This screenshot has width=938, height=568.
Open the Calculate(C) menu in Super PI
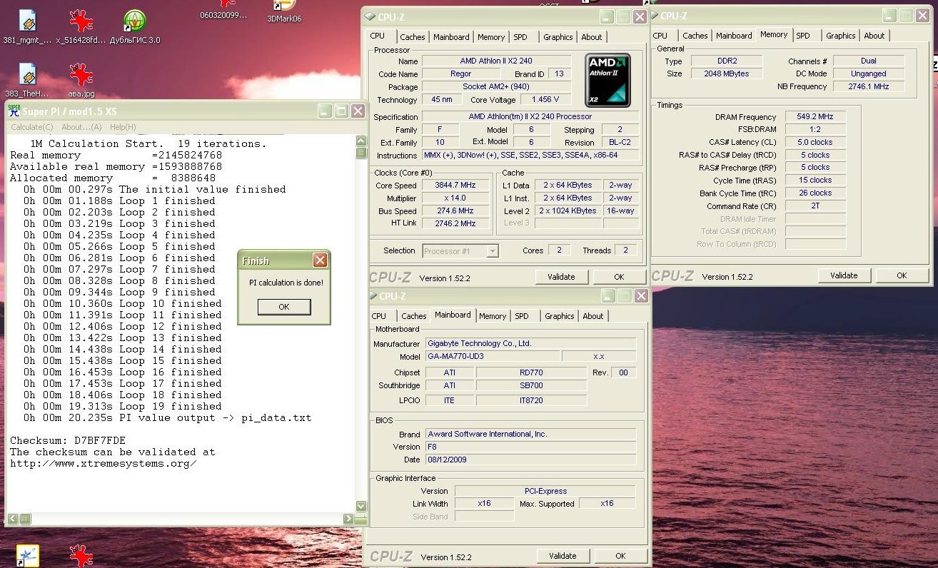[x=31, y=127]
